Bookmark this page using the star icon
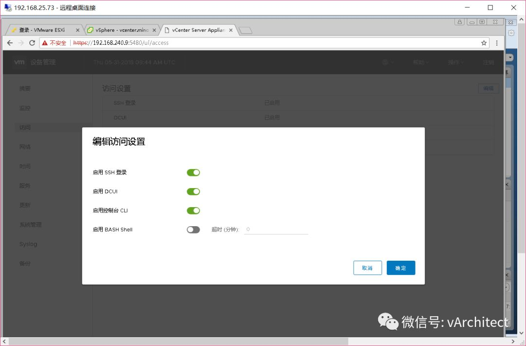The image size is (526, 346). tap(484, 43)
